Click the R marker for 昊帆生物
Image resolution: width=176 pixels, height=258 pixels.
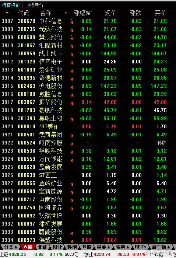coord(72,120)
